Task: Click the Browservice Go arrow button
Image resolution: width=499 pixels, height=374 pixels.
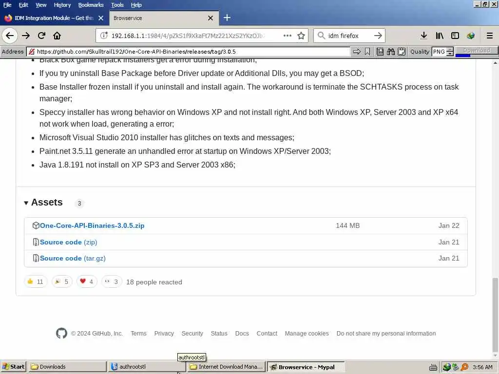Action: 357,52
